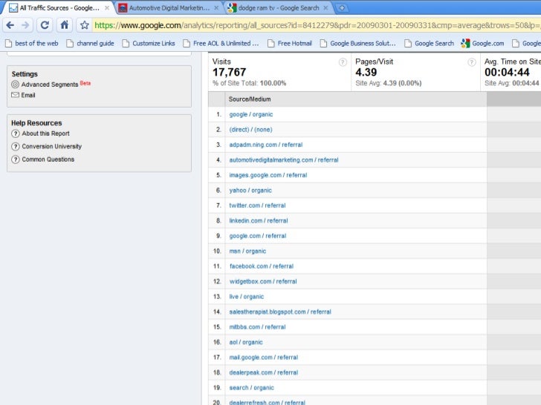This screenshot has height=405, width=541.
Task: Open the 'Free AOL & Unlimited' bookmark
Action: (221, 43)
